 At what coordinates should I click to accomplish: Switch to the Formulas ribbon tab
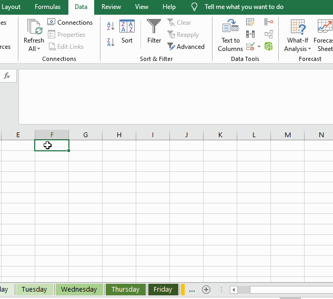click(x=47, y=7)
